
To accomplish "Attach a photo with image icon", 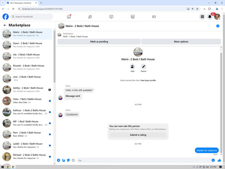I will tap(63, 160).
